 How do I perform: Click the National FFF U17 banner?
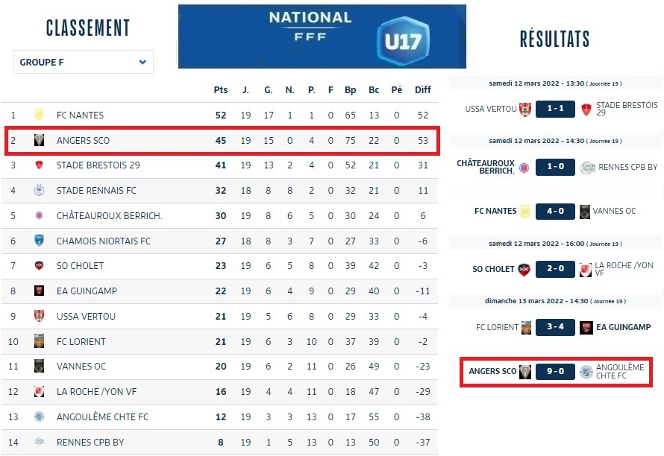[x=322, y=37]
